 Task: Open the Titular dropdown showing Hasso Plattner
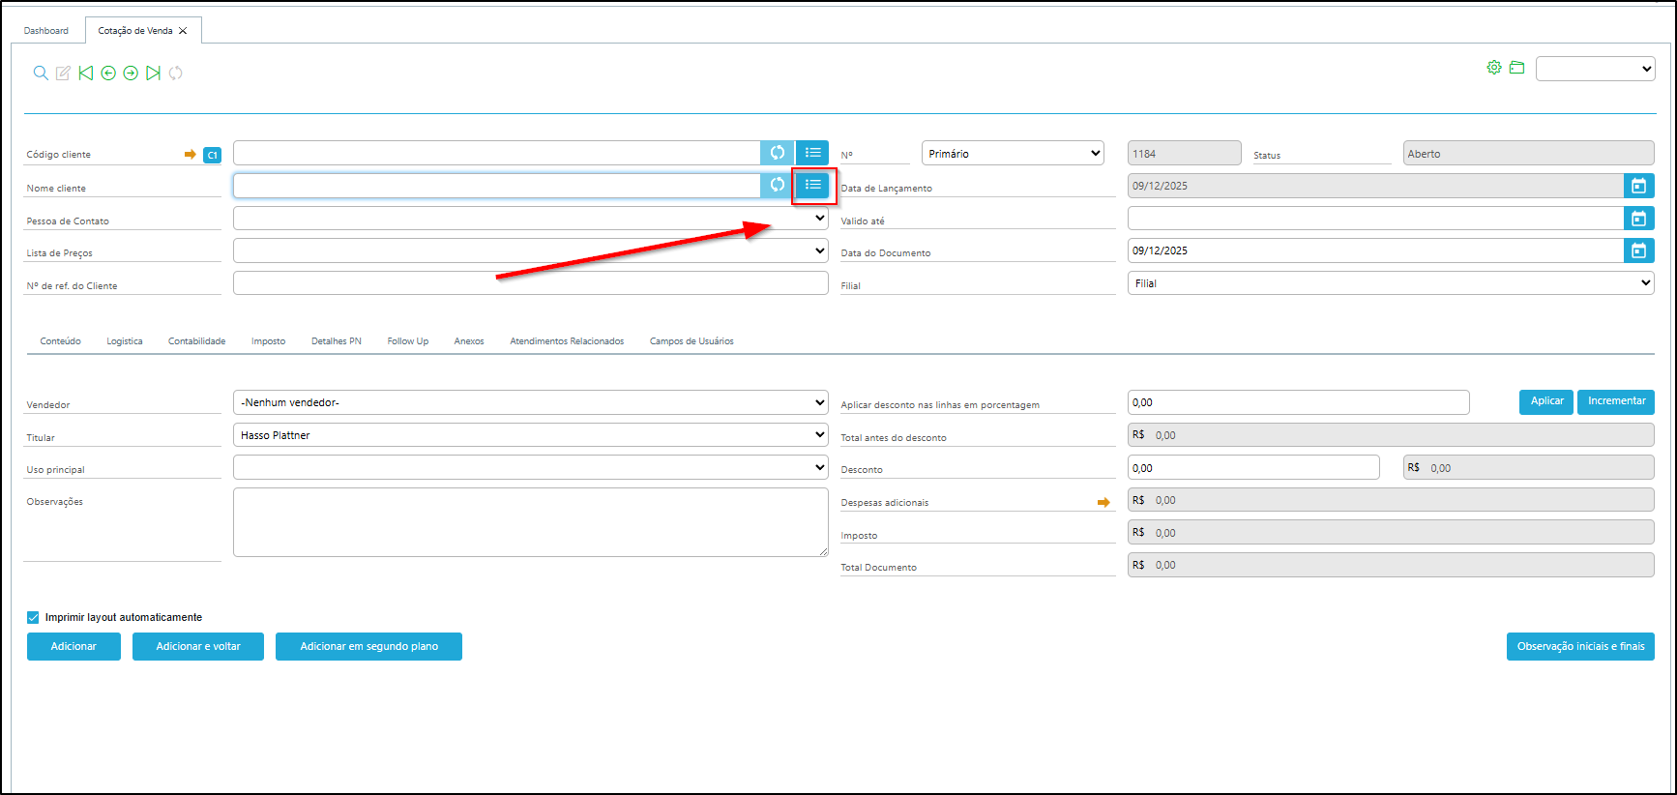coord(530,435)
